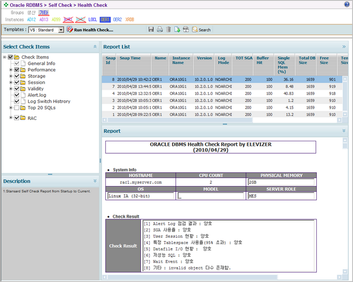Click the Performance folder icon
The image size is (353, 282).
[x=23, y=69]
